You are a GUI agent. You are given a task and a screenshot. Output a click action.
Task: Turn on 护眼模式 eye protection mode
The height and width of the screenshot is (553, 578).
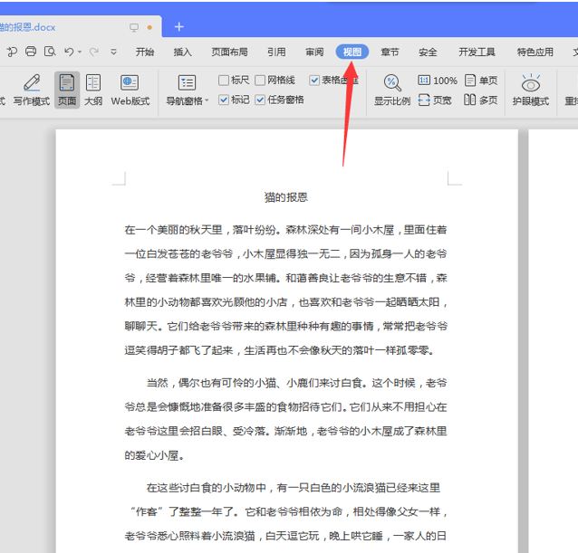click(531, 90)
